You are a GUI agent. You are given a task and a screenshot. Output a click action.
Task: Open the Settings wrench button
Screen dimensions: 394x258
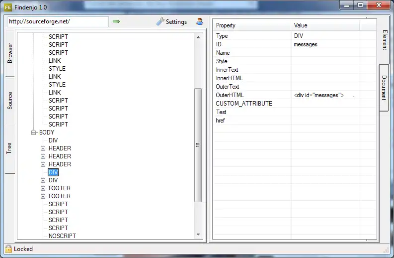tap(171, 22)
